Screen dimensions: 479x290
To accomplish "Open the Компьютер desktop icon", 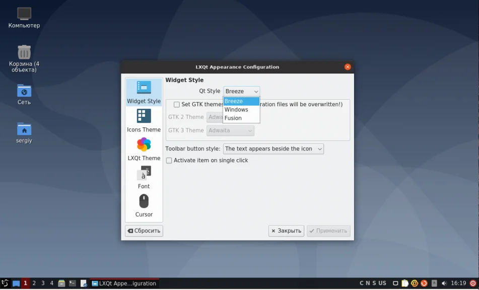I will [x=24, y=18].
